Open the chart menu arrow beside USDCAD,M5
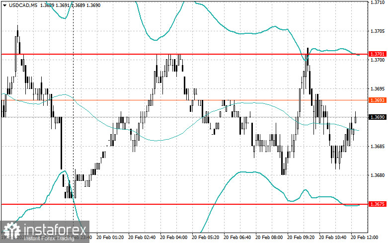The image size is (388, 243). [4, 5]
